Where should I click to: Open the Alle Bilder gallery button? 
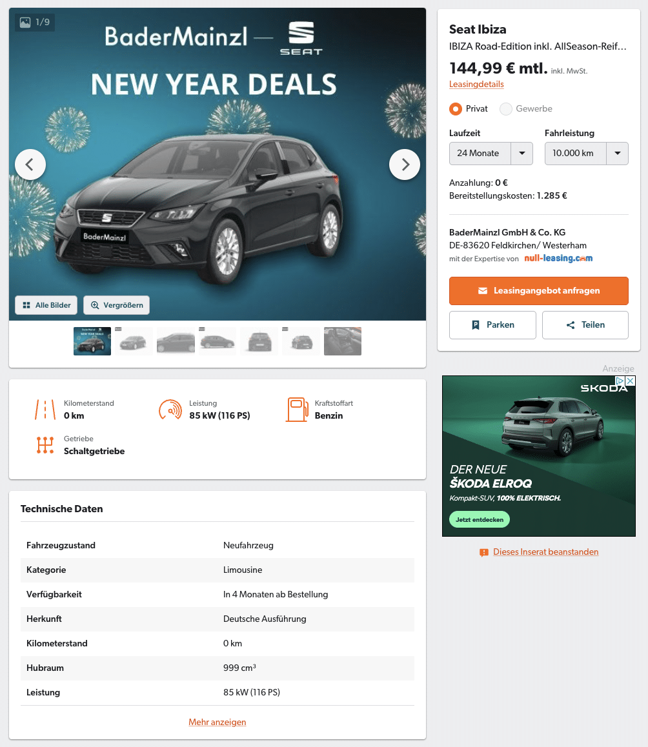pos(46,305)
